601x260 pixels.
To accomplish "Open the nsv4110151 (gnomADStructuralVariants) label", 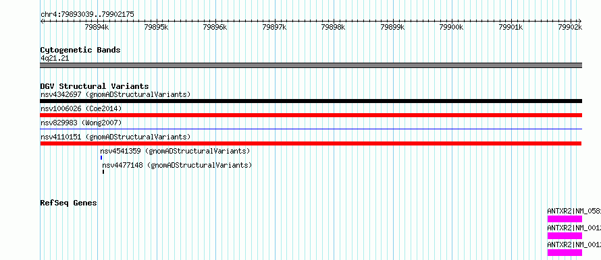I will 115,137.
